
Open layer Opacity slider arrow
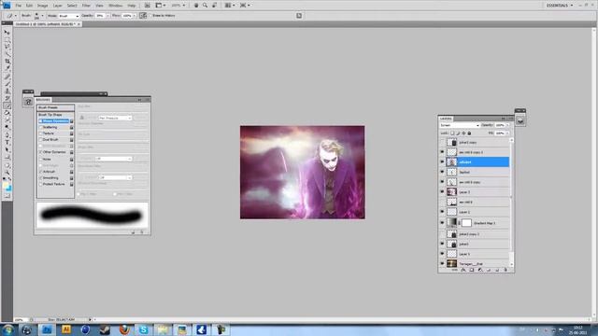[507, 125]
